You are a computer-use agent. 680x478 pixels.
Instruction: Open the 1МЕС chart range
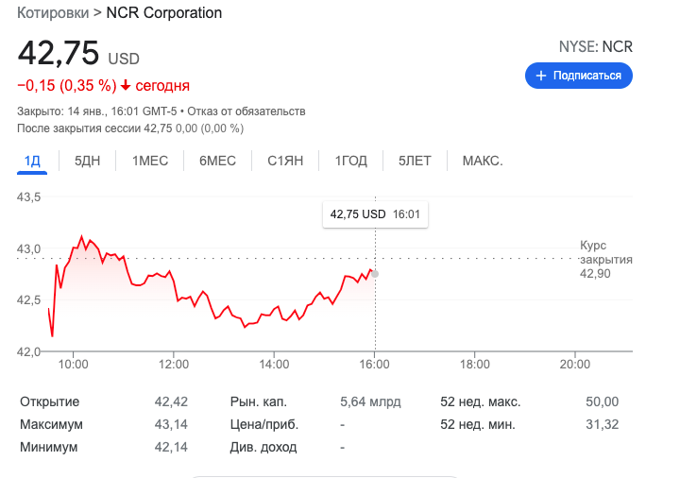click(x=150, y=161)
